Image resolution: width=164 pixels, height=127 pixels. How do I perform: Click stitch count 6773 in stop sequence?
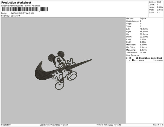(x=136, y=60)
